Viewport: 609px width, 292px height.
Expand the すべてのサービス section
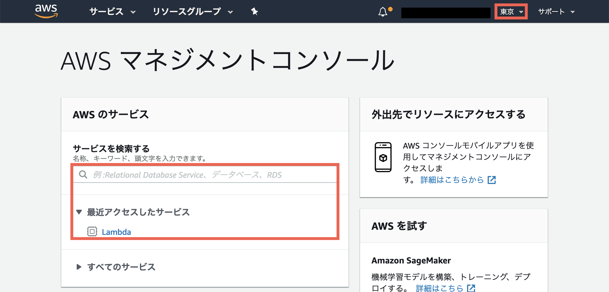coord(79,267)
